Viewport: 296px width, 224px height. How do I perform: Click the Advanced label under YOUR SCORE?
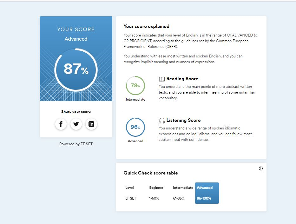pyautogui.click(x=76, y=39)
